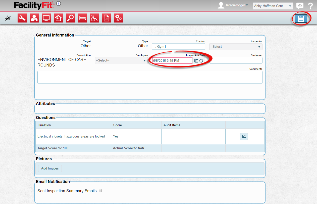Click the wrench maintenance icon

pyautogui.click(x=22, y=18)
